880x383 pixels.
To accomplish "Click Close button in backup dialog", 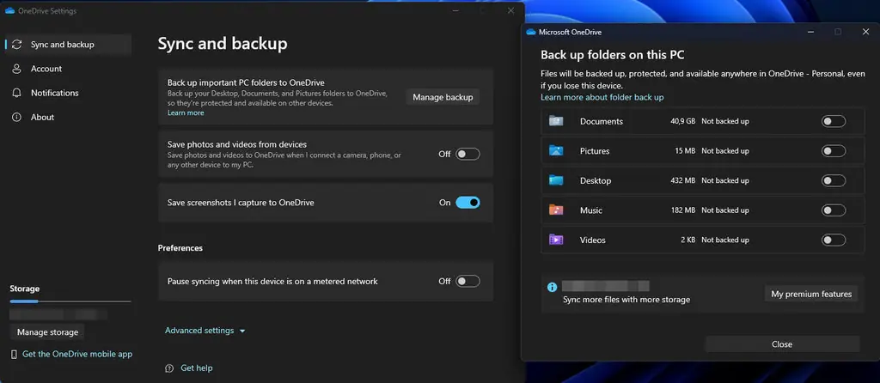I will pos(782,344).
